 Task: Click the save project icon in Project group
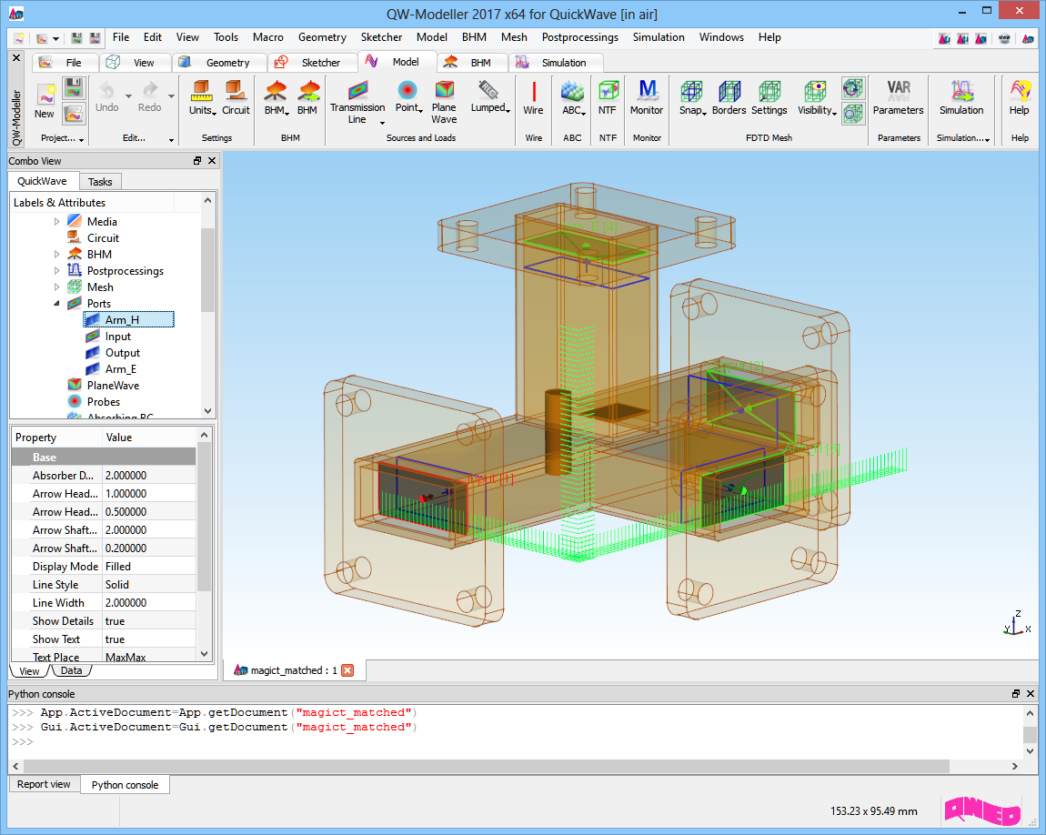[74, 88]
